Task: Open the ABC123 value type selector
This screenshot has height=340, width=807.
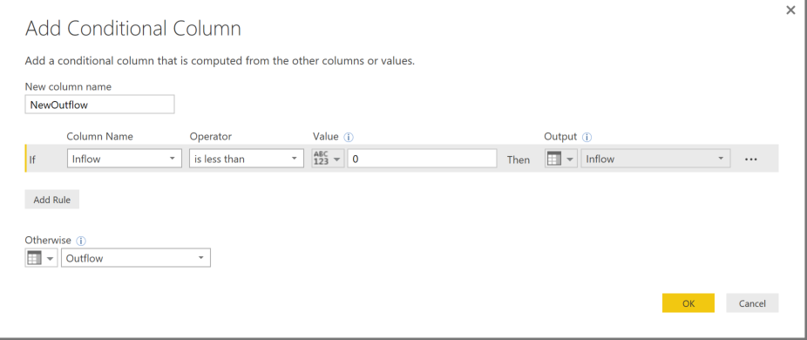Action: point(328,159)
